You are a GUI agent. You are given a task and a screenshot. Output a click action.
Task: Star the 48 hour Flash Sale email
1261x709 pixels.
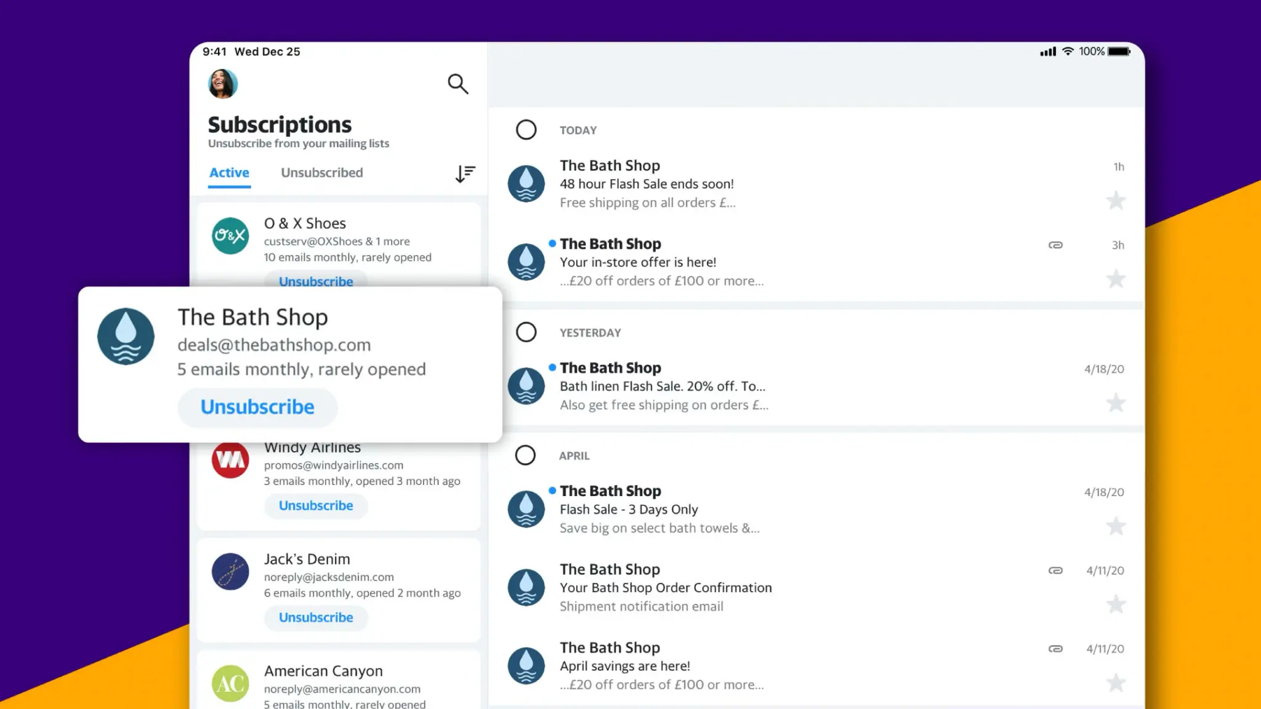[x=1116, y=201]
